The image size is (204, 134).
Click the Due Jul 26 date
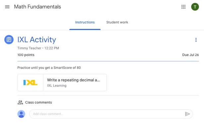(190, 55)
